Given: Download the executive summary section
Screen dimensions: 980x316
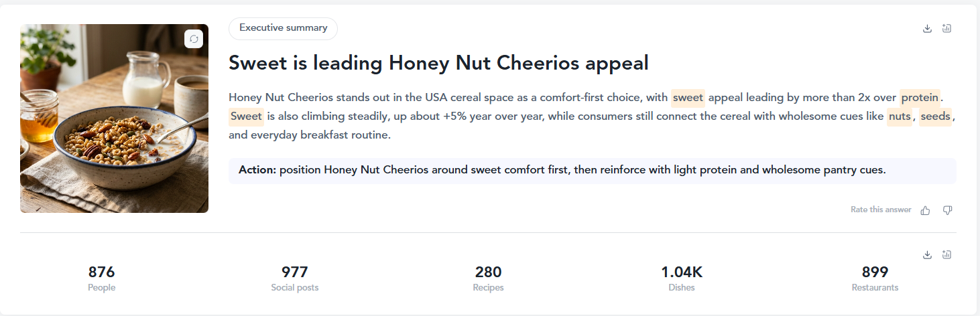Looking at the screenshot, I should pos(927,28).
